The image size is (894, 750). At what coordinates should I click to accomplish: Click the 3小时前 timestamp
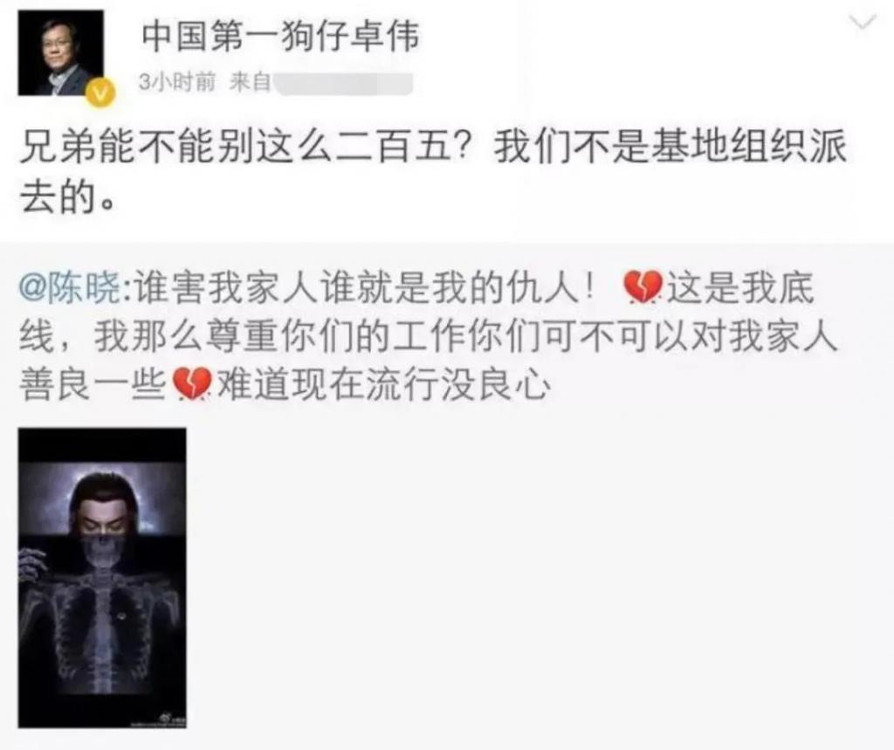click(177, 83)
